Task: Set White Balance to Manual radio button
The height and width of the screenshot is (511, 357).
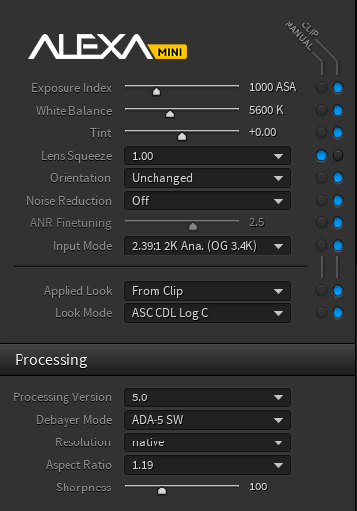Action: [x=321, y=110]
